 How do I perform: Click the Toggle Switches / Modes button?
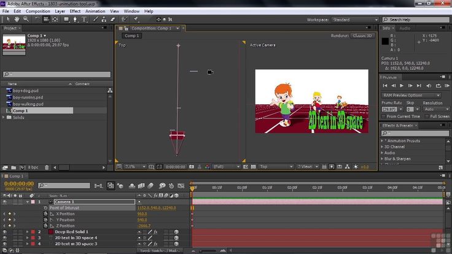[x=160, y=250]
